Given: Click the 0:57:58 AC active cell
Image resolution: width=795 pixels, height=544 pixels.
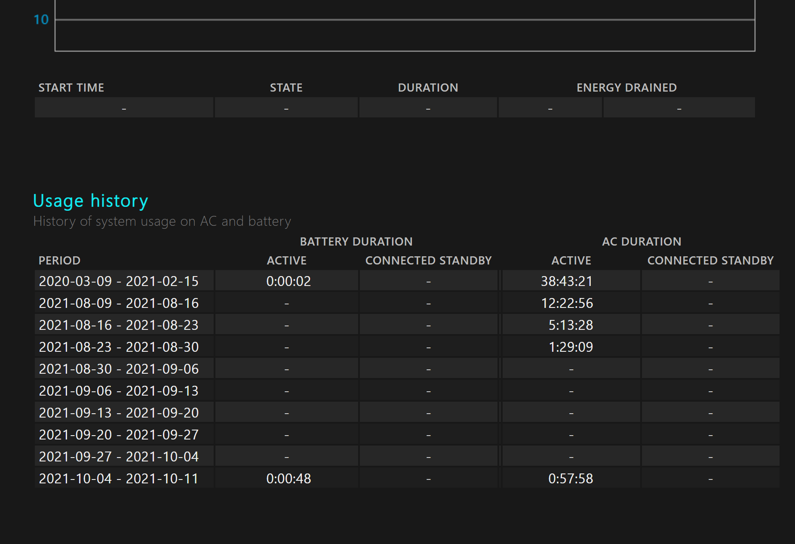Looking at the screenshot, I should [x=571, y=479].
